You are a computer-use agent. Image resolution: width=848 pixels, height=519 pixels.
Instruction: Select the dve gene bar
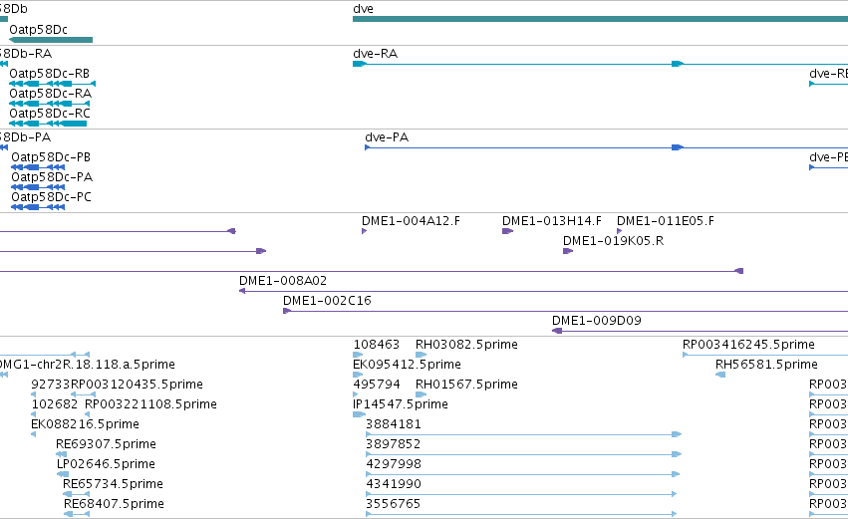(600, 19)
